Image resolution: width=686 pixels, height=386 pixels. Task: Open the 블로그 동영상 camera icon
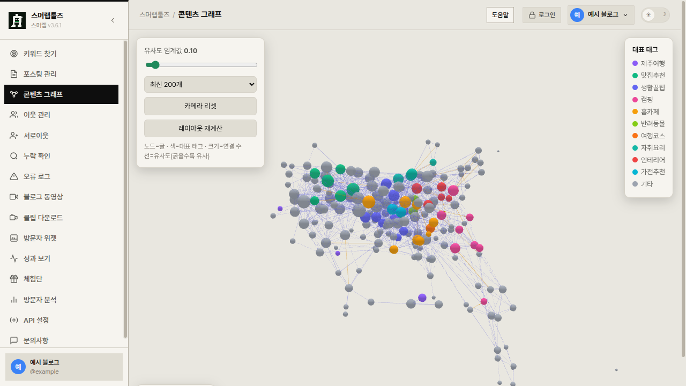tap(14, 197)
